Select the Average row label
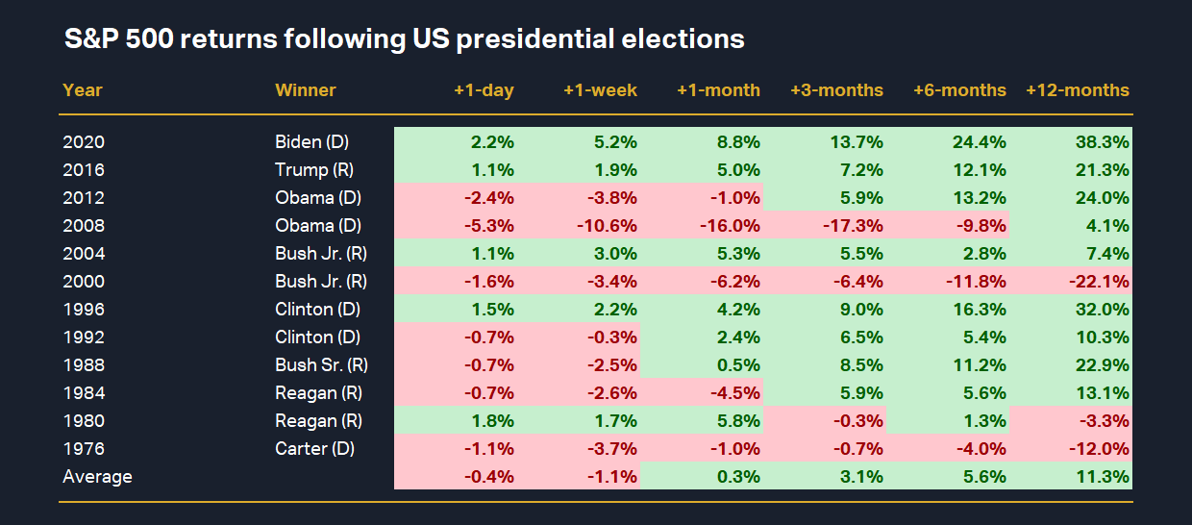The image size is (1192, 525). coord(97,477)
